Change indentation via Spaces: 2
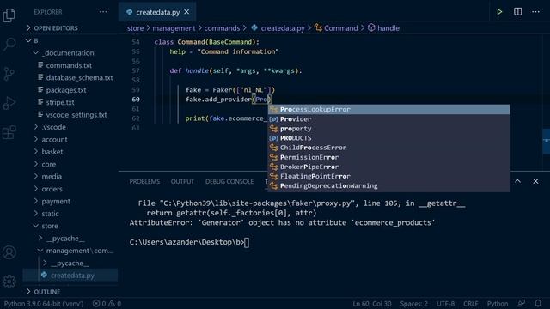This screenshot has width=550, height=309. (414, 303)
